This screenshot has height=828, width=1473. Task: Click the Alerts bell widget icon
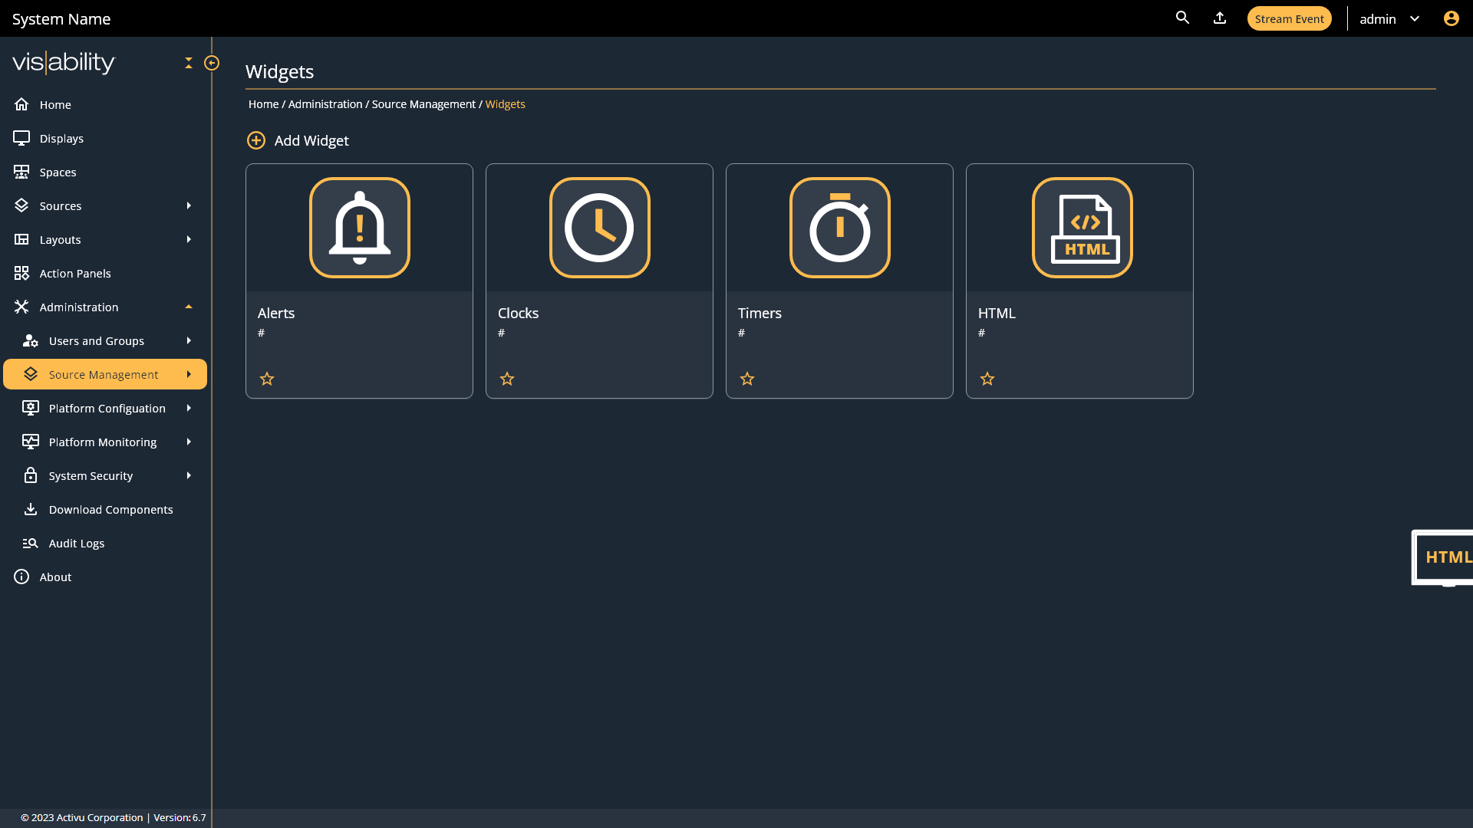pyautogui.click(x=359, y=228)
